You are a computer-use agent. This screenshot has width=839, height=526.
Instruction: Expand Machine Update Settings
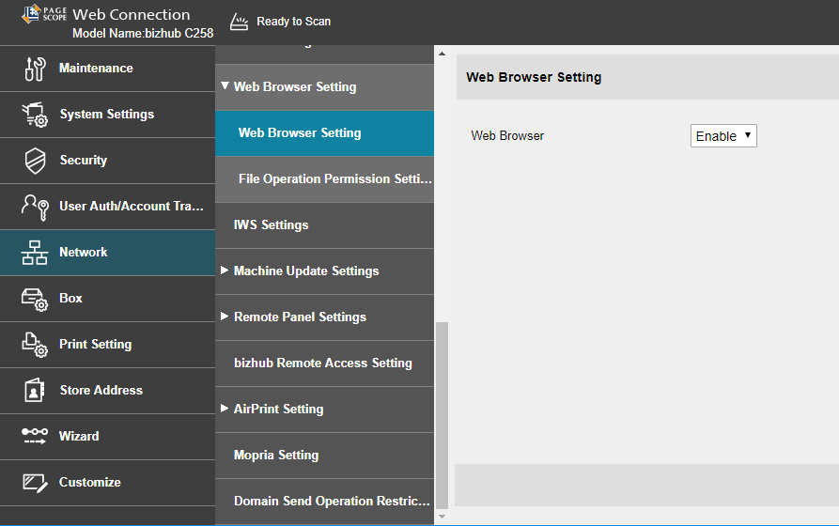point(225,271)
